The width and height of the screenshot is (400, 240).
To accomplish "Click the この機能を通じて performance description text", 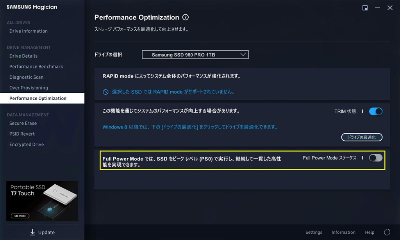I will click(171, 111).
